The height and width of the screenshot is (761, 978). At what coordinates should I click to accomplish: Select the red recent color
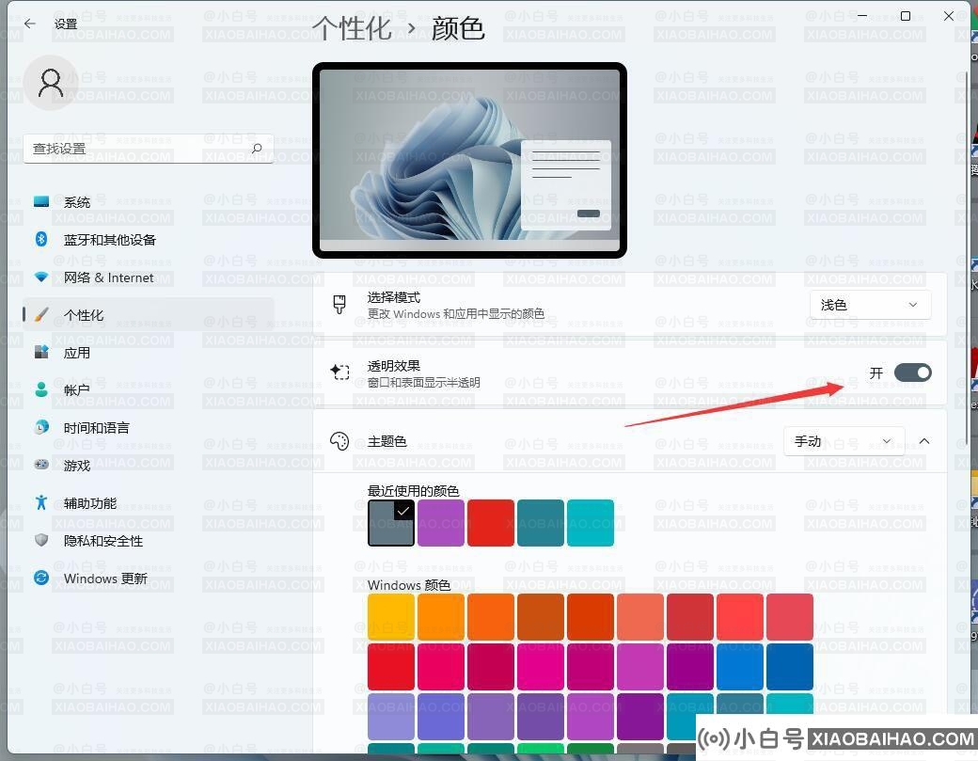coord(491,523)
